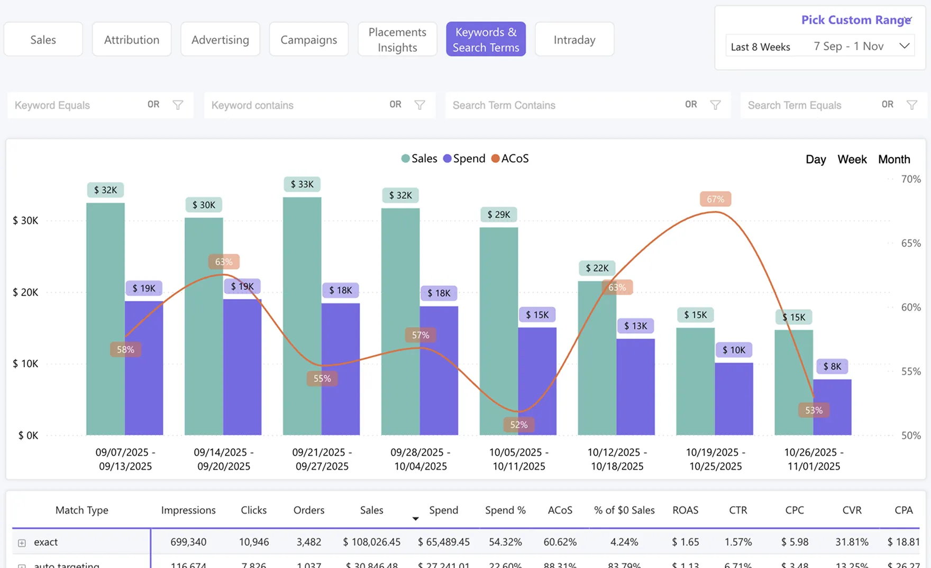The height and width of the screenshot is (568, 931).
Task: Click the Keyword contains filter funnel icon
Action: [420, 105]
